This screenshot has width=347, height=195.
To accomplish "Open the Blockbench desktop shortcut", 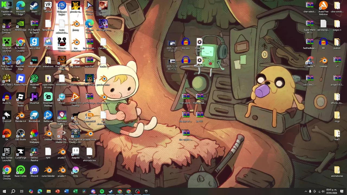I will click(x=34, y=117).
